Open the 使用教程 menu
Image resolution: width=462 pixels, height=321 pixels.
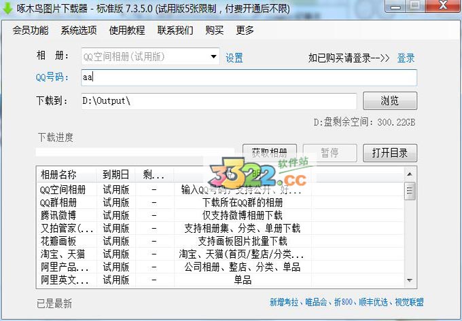127,30
